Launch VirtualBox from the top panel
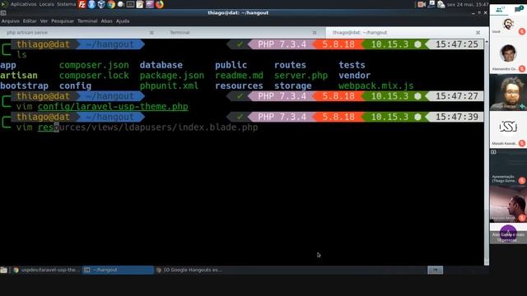 tap(101, 4)
